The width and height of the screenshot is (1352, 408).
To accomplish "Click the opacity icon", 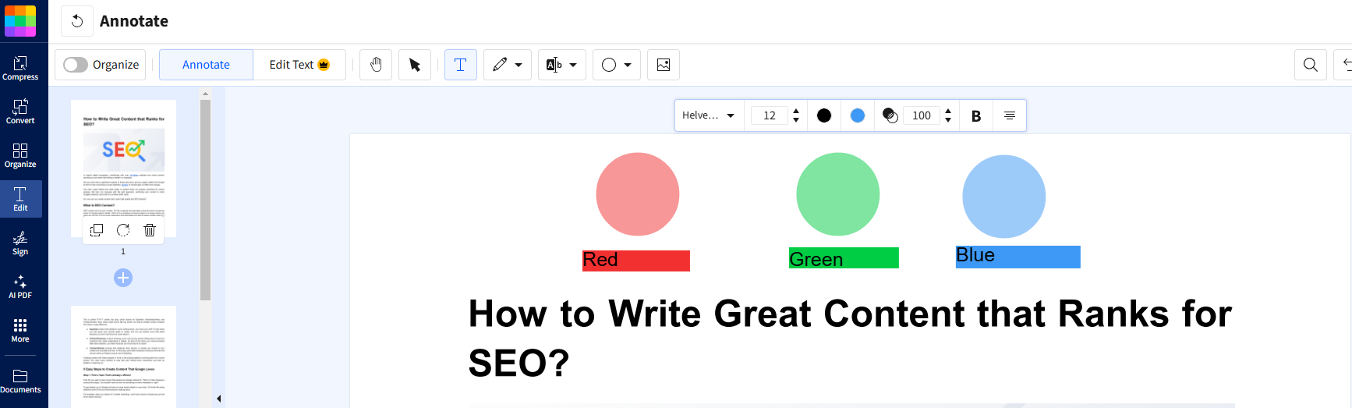I will pyautogui.click(x=890, y=115).
